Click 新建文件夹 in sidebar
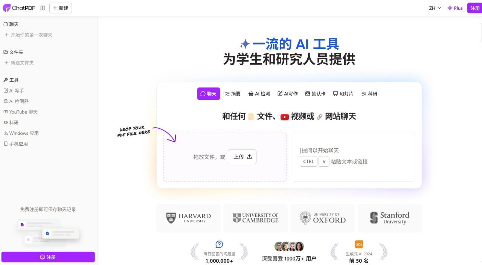 (x=19, y=63)
